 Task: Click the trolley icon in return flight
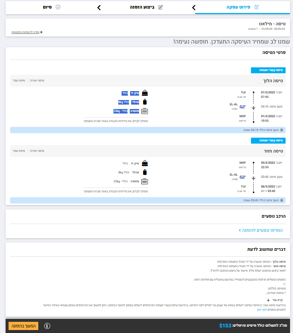[x=145, y=172]
